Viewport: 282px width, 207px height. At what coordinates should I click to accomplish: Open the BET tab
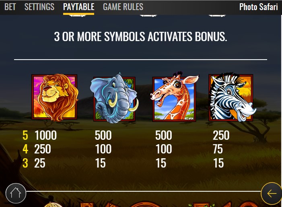pyautogui.click(x=10, y=7)
